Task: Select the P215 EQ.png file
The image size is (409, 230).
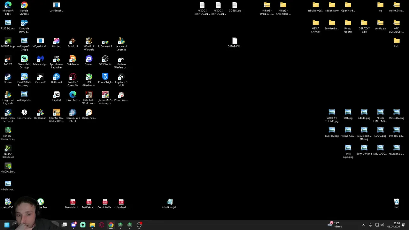Action: tap(8, 25)
